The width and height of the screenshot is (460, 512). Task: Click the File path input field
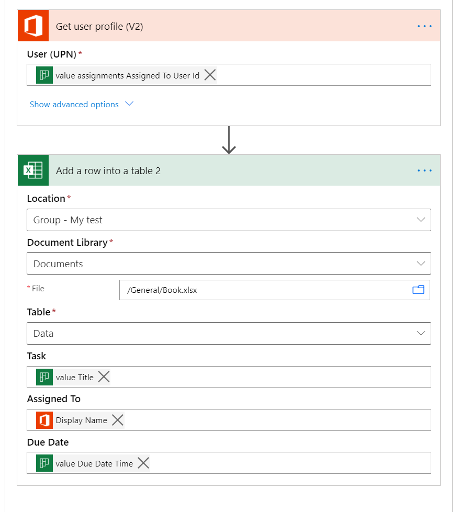[274, 290]
